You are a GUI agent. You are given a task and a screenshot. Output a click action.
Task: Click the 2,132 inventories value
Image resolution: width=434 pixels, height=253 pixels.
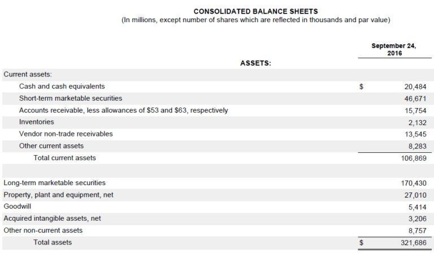coord(418,122)
